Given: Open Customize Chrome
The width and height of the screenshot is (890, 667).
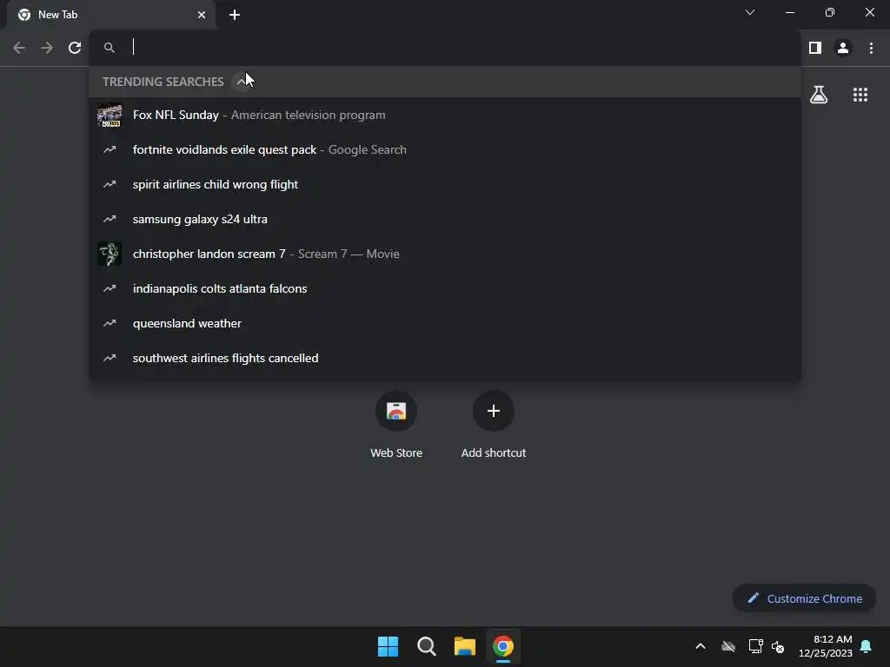Looking at the screenshot, I should tap(804, 598).
